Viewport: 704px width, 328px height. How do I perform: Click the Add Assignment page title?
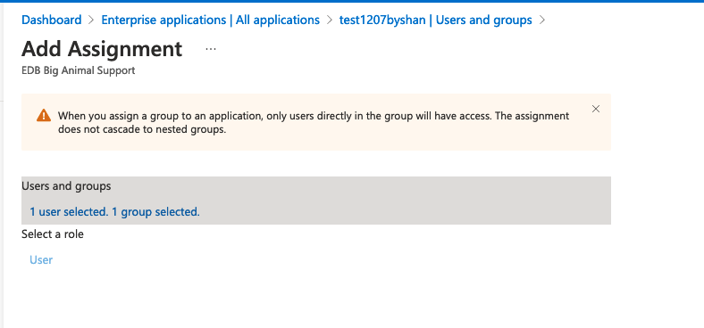point(102,49)
